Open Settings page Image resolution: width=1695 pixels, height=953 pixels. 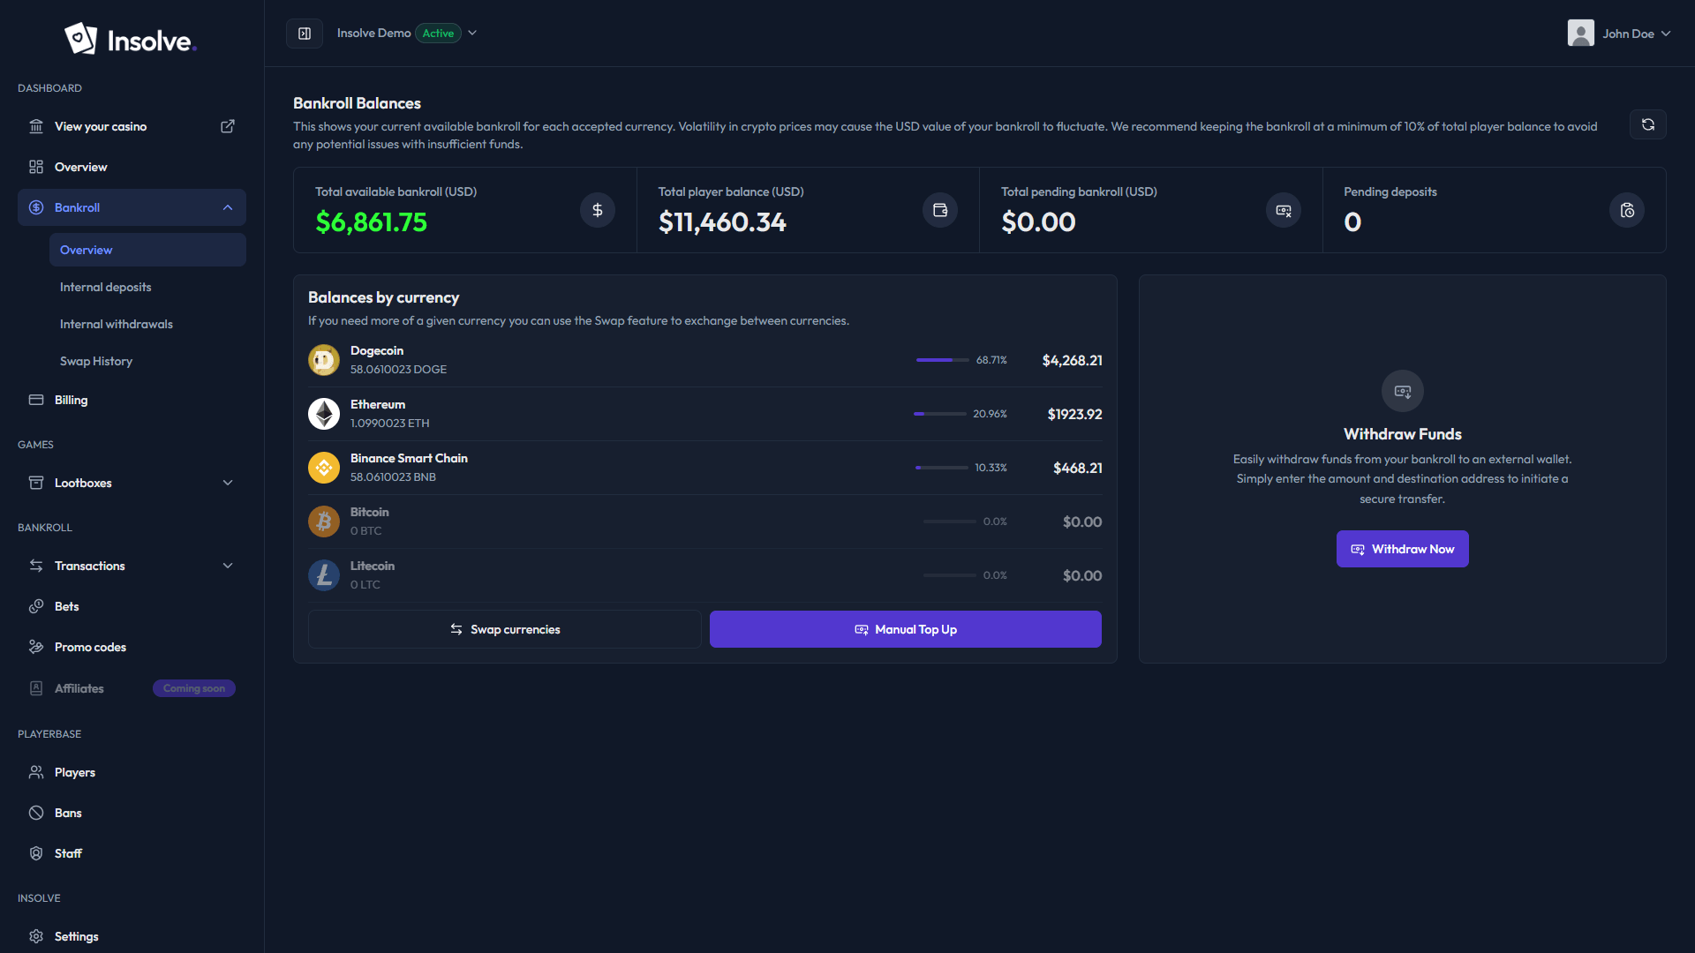132,936
